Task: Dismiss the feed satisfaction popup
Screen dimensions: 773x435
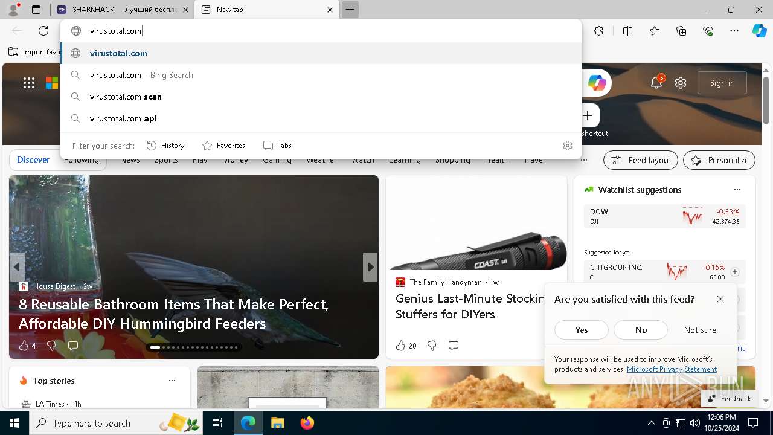Action: pos(720,299)
